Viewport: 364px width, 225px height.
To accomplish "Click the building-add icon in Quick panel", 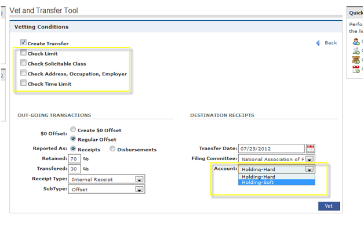I will coord(356,51).
